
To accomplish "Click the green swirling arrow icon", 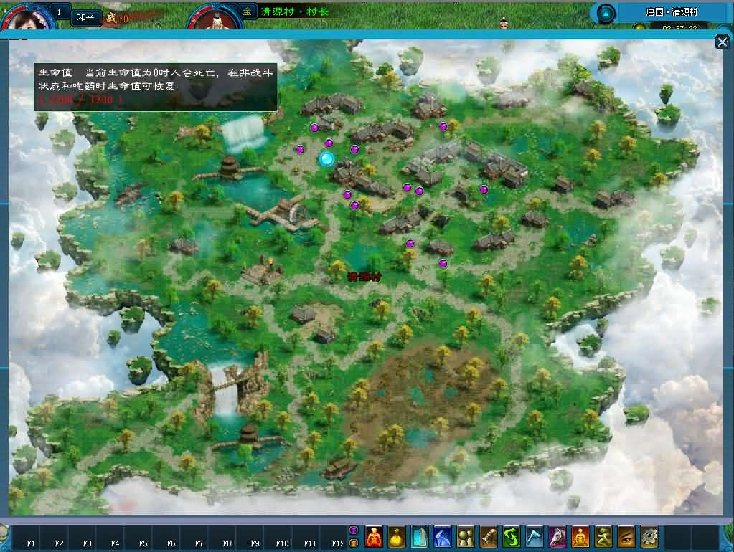I will 511,536.
